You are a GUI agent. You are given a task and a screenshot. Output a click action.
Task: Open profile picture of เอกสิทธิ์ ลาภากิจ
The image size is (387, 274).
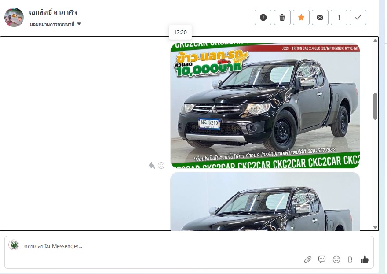click(x=14, y=17)
